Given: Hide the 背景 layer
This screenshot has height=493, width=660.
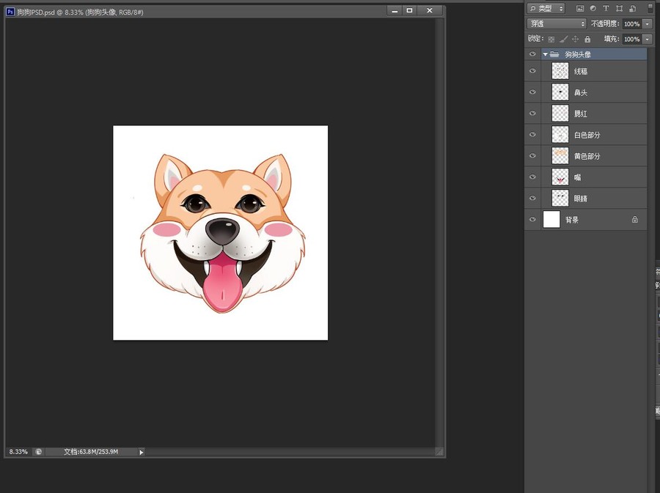Looking at the screenshot, I should pos(532,219).
